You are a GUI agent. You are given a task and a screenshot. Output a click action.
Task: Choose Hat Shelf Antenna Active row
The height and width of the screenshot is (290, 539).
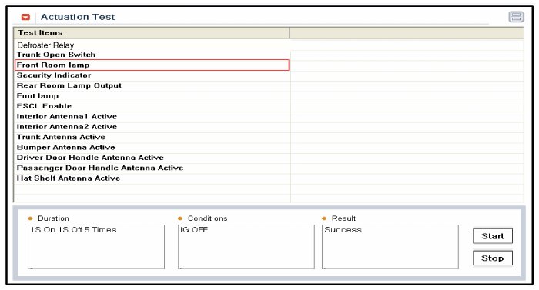click(x=152, y=178)
